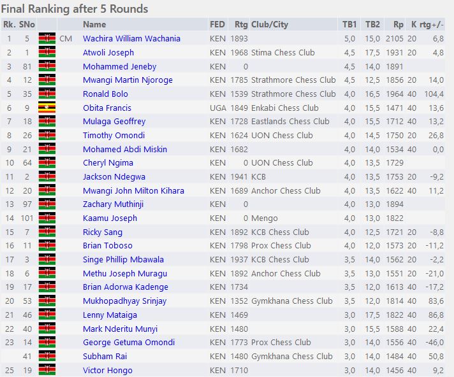The image size is (454, 377).
Task: Click Cheryl Ngima name link
Action: pos(108,163)
